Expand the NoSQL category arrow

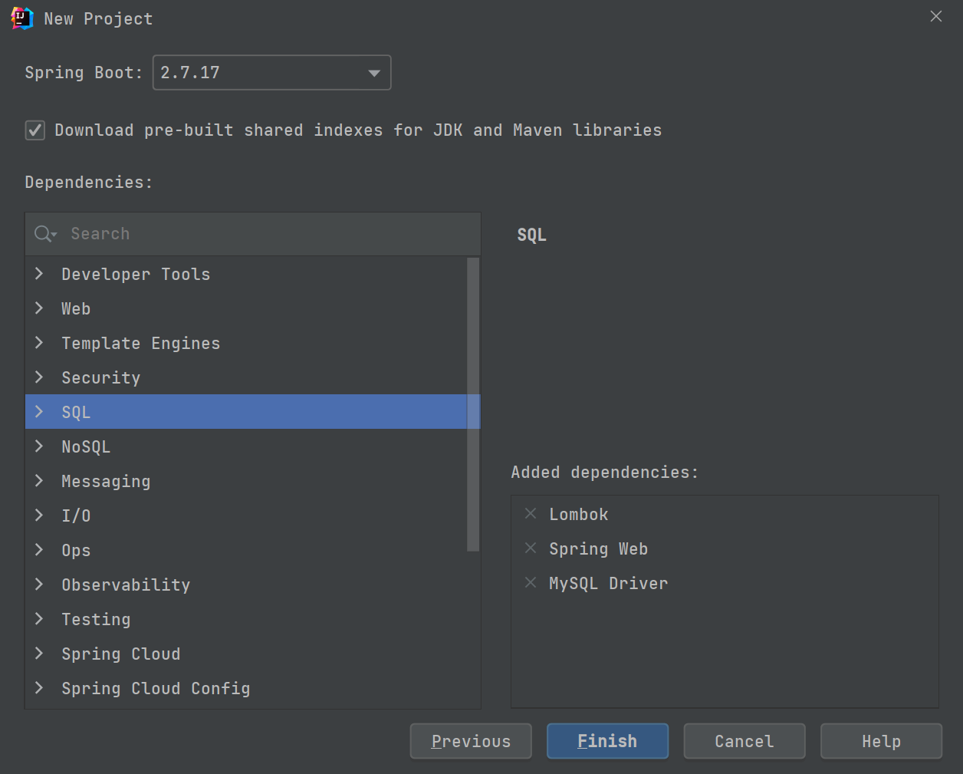(39, 446)
